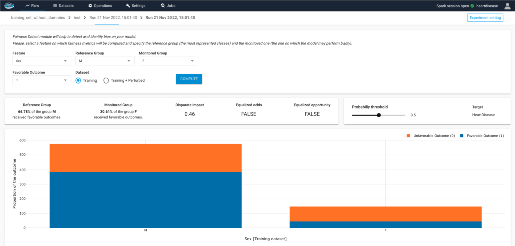
Task: Click the first Run 21 Nov 2022 breadcrumb
Action: tap(113, 18)
